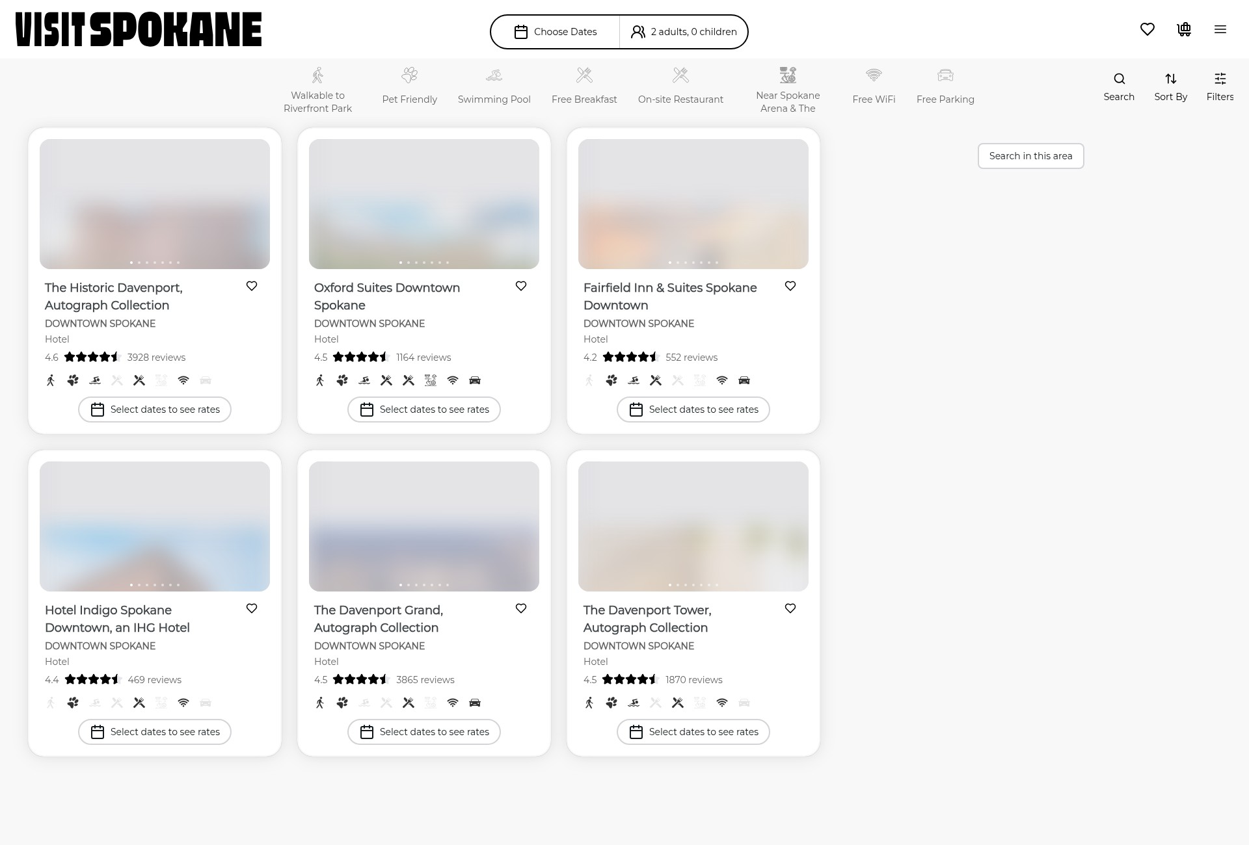Favorite The Davenport Tower hotel
This screenshot has height=845, width=1249.
790,608
